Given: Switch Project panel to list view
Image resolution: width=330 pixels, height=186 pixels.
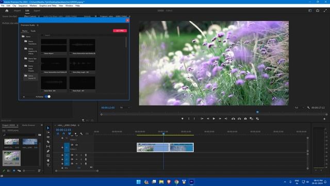Looking at the screenshot, I should 9,171.
